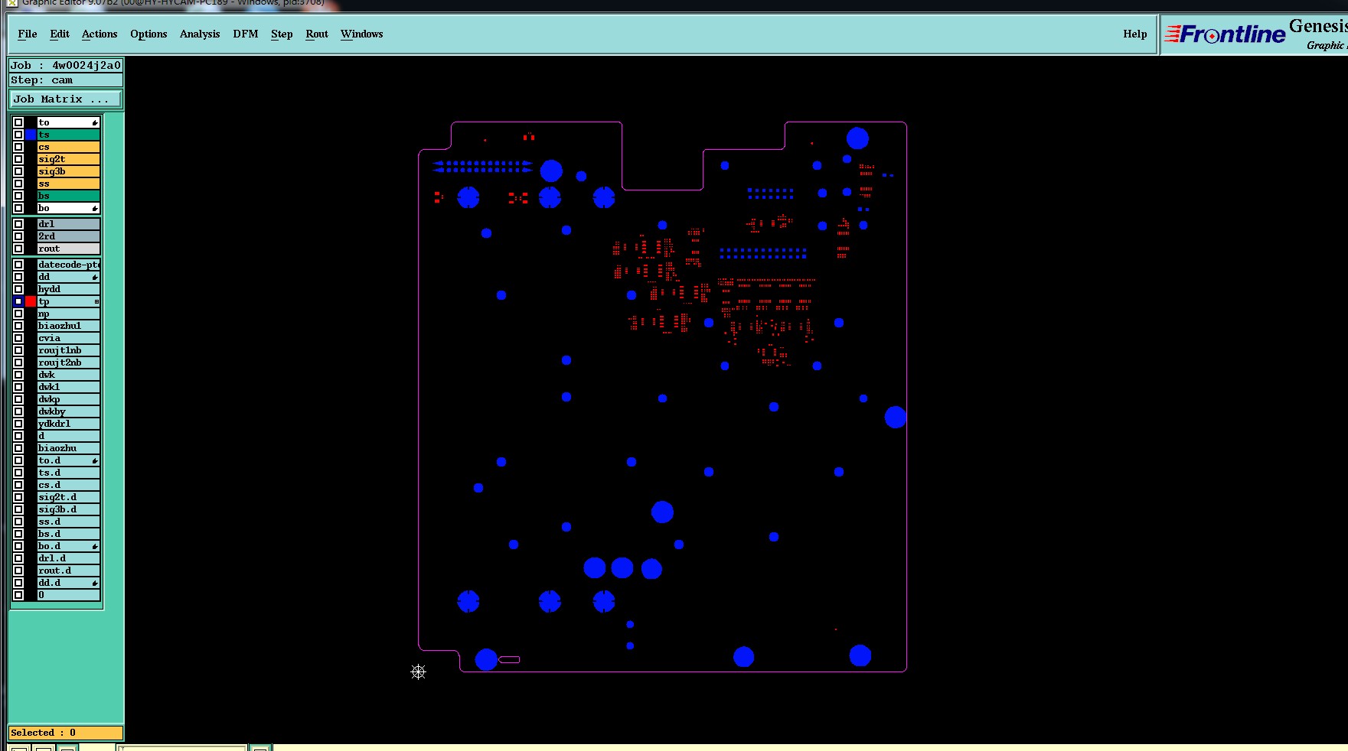The image size is (1348, 751).
Task: Open the File menu
Action: (28, 34)
